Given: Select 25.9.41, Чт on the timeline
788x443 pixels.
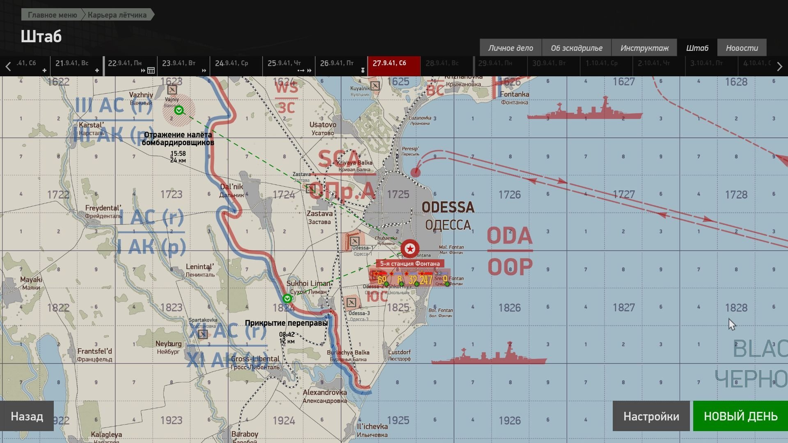Looking at the screenshot, I should [x=284, y=63].
